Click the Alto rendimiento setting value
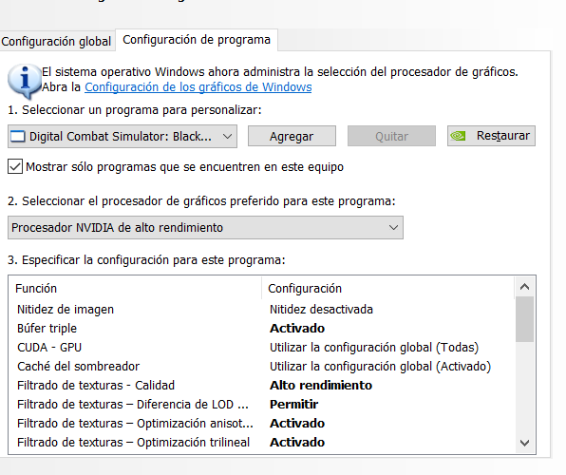The width and height of the screenshot is (566, 475). coord(321,386)
